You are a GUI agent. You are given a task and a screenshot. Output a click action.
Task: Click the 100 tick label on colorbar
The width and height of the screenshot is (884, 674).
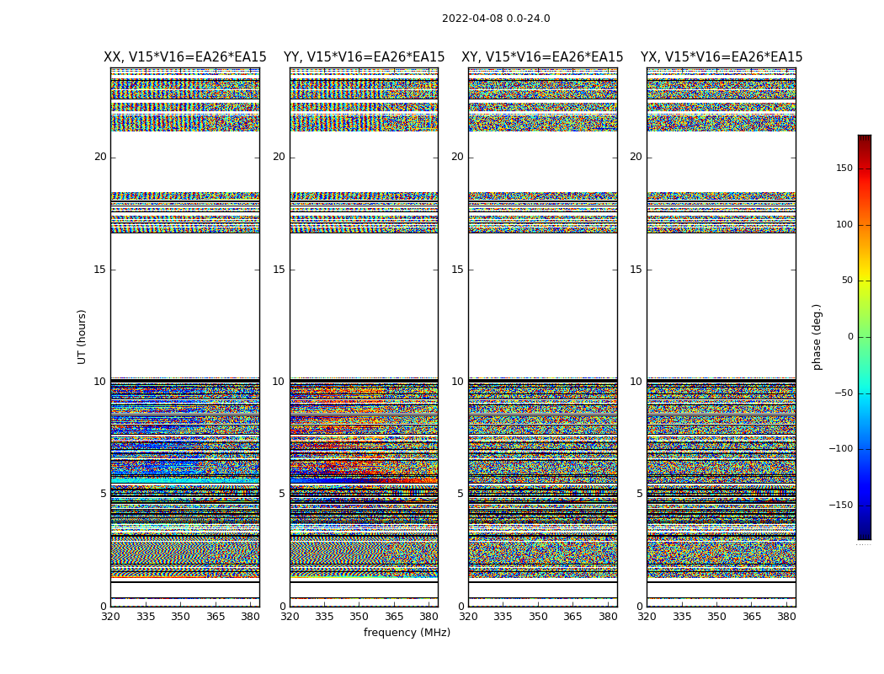pos(844,224)
